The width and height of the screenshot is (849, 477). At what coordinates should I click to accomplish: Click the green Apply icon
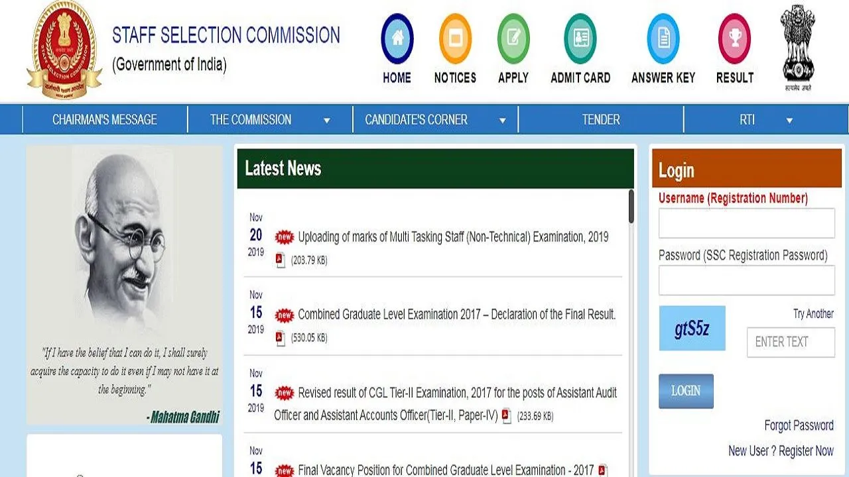[x=513, y=38]
